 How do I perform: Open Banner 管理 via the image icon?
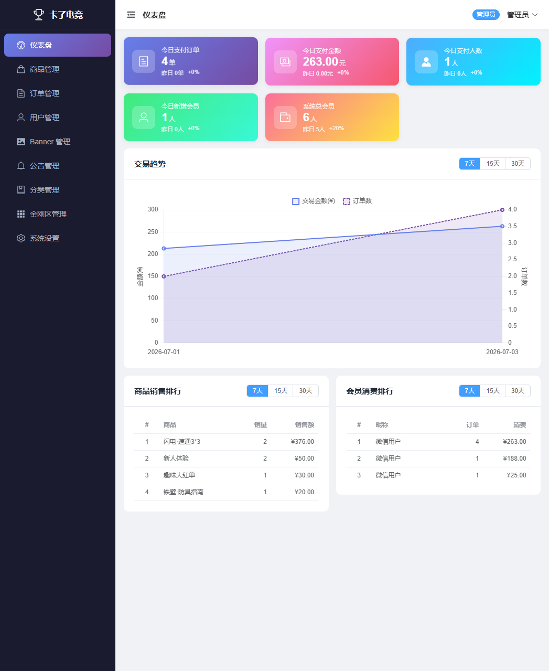click(21, 142)
